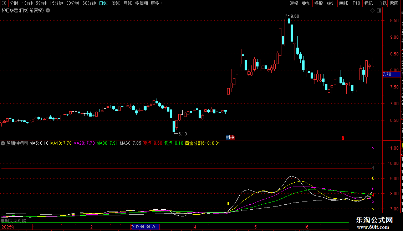
Task: Switch to 分时 intraday view
Action: pyautogui.click(x=14, y=3)
